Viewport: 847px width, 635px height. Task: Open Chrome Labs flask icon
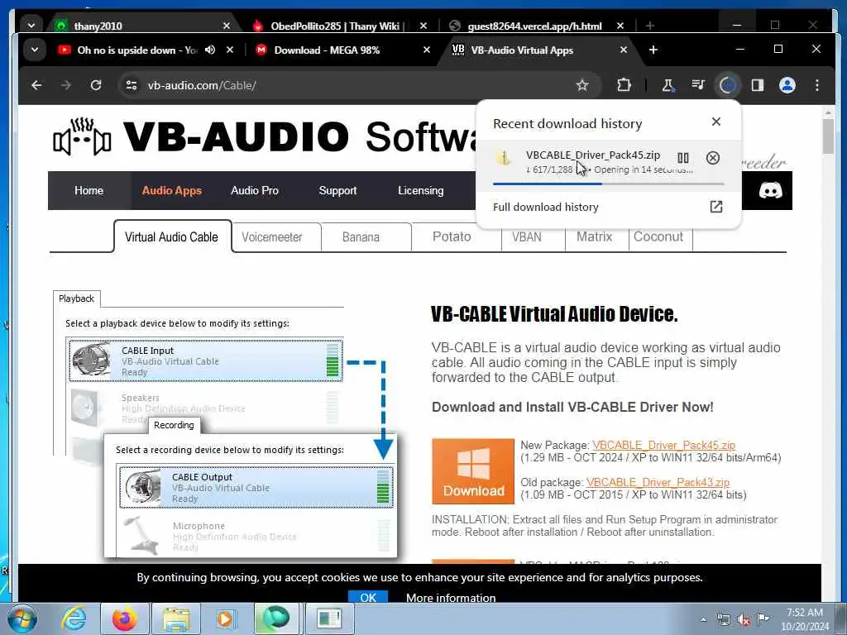(x=668, y=85)
